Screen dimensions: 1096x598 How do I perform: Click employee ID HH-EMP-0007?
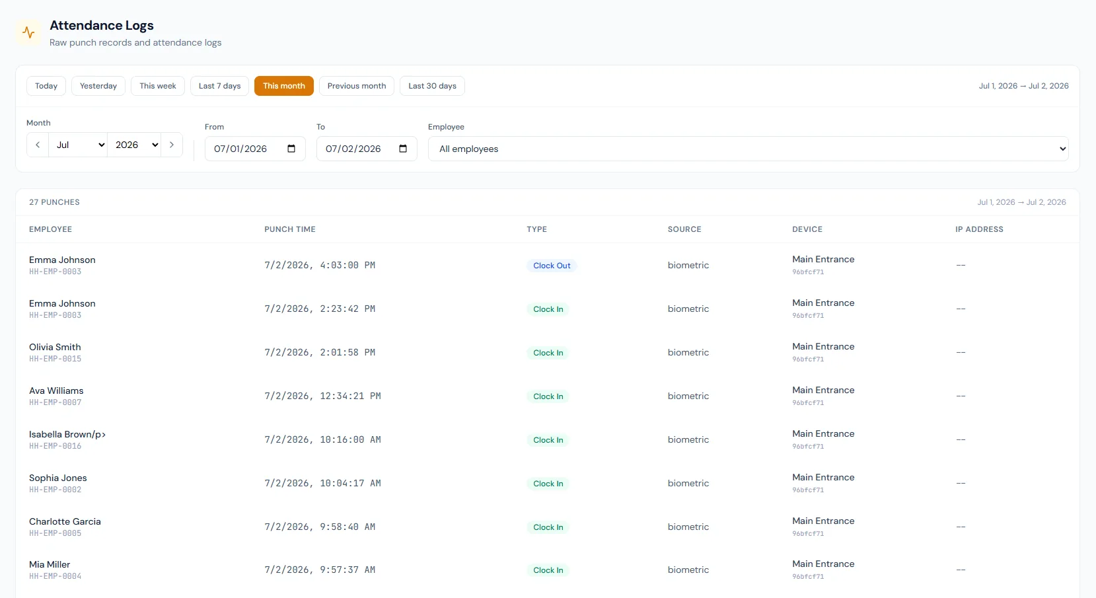tap(55, 402)
